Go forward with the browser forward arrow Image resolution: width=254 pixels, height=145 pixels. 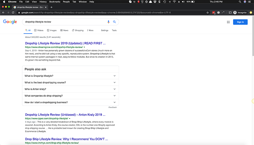point(8,13)
